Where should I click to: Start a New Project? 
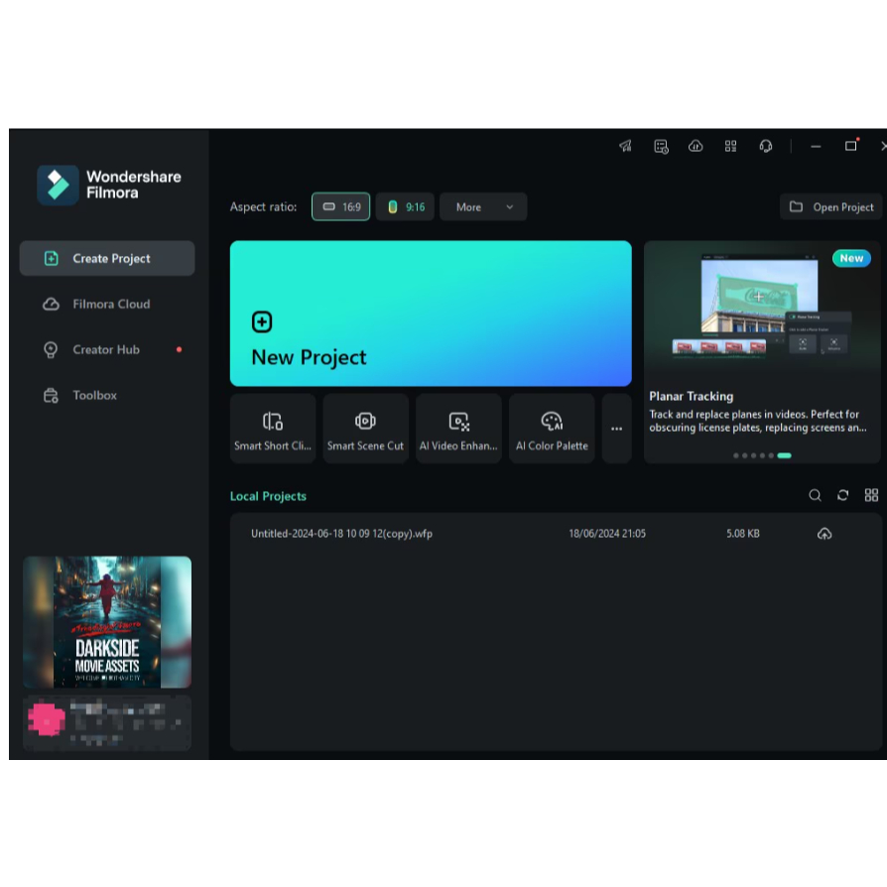click(x=431, y=314)
